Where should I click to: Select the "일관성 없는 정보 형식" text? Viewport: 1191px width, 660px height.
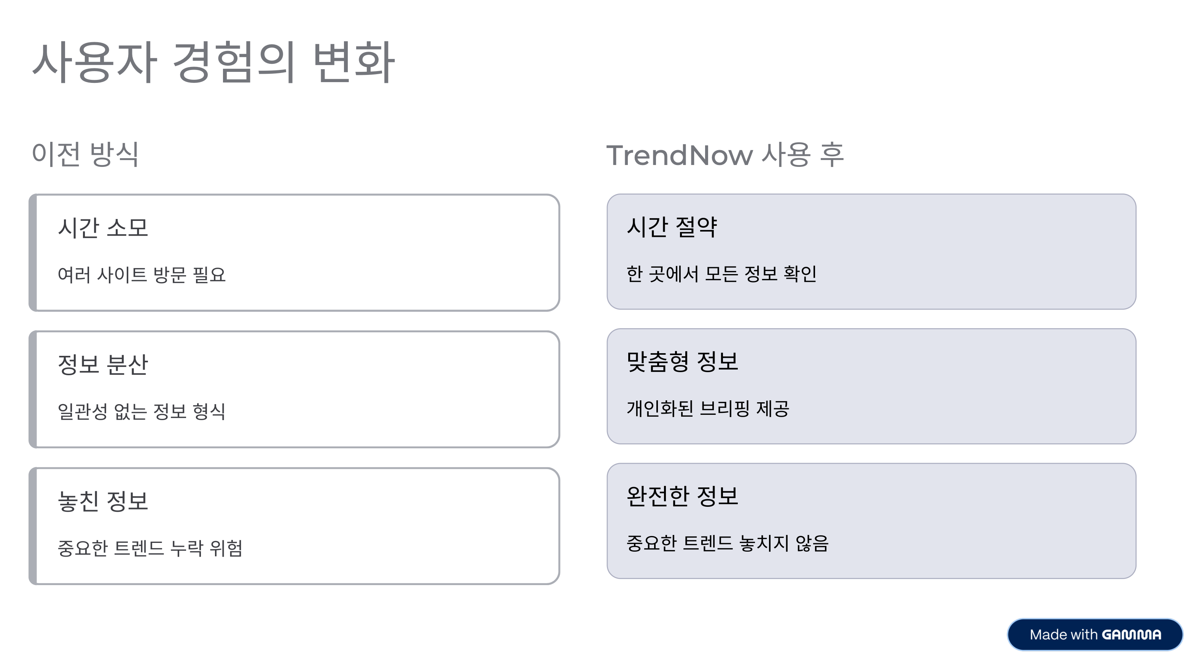coord(142,411)
